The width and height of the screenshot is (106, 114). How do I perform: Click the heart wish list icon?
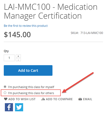coord(6,99)
